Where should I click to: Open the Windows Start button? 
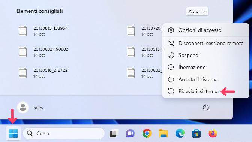[13, 133]
